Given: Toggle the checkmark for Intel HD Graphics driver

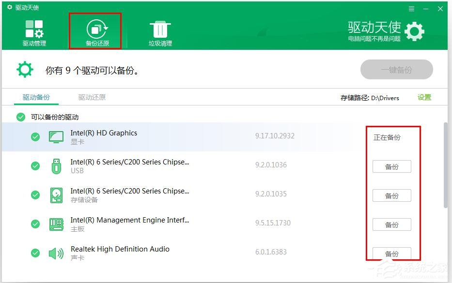Looking at the screenshot, I should click(x=35, y=136).
